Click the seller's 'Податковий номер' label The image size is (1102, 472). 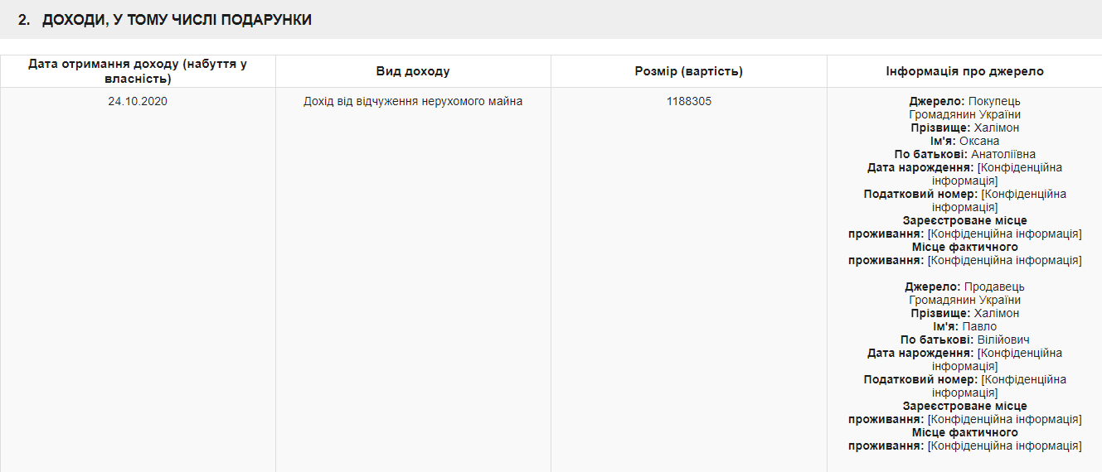click(x=920, y=379)
